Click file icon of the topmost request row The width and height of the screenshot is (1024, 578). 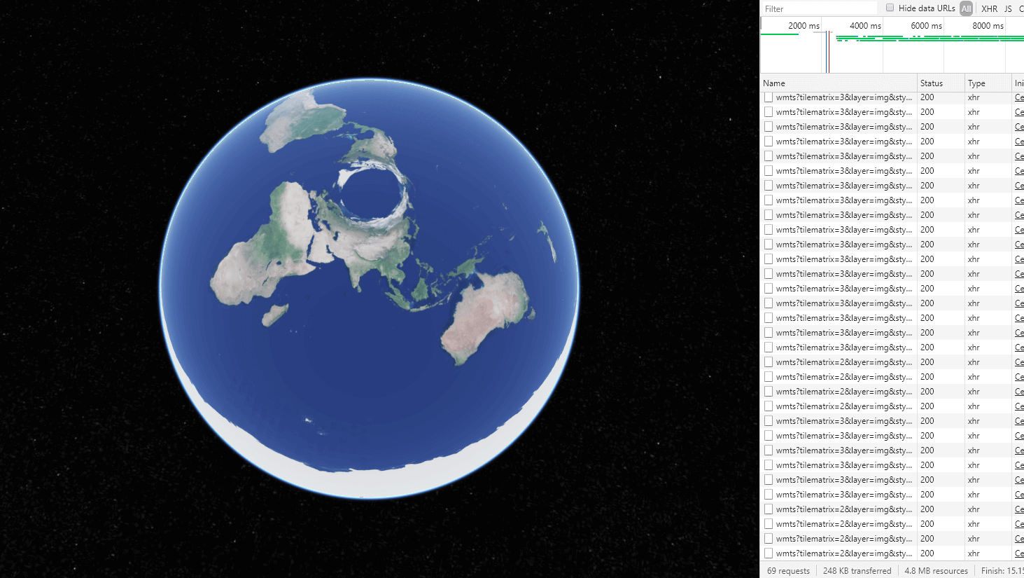point(769,97)
